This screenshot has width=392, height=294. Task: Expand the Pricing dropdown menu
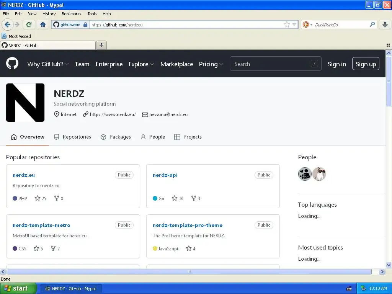point(211,64)
